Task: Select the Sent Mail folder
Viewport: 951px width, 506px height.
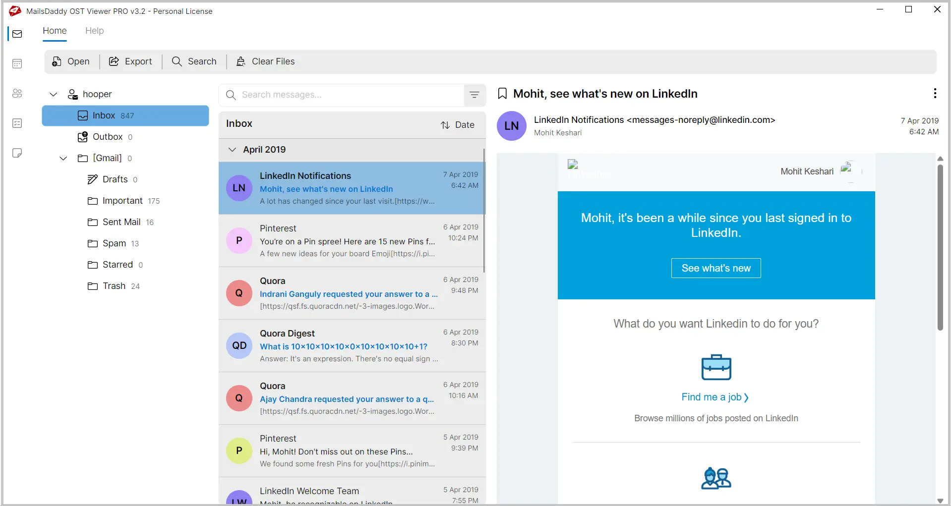Action: [x=121, y=222]
